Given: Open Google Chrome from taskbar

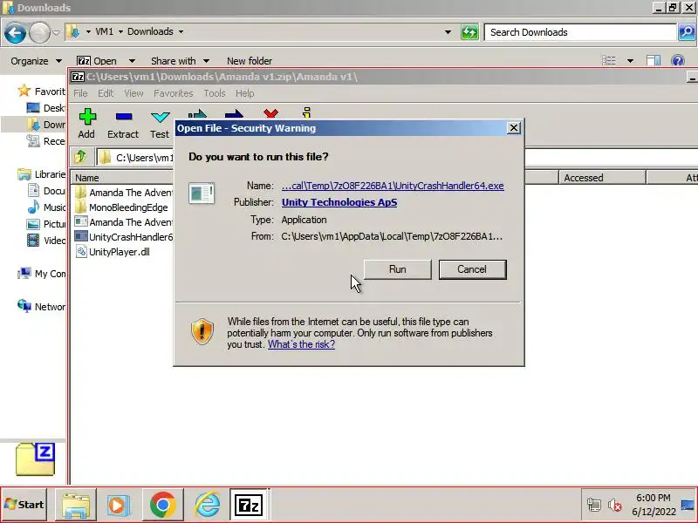Looking at the screenshot, I should click(x=163, y=505).
